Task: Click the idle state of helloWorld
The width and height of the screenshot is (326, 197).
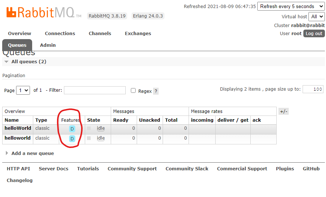Action: click(x=101, y=128)
